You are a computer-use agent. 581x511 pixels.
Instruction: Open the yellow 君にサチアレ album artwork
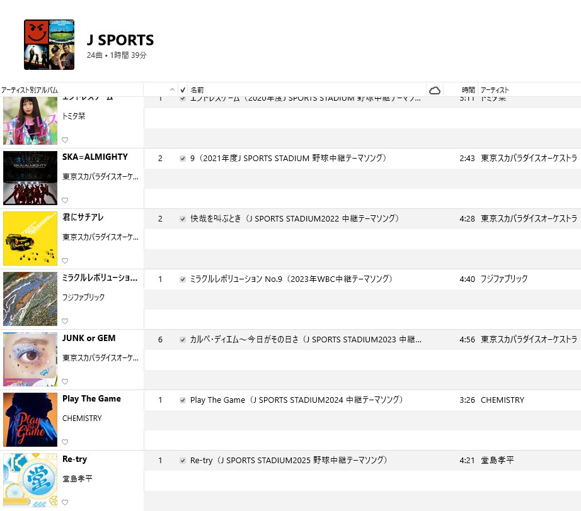pyautogui.click(x=30, y=239)
